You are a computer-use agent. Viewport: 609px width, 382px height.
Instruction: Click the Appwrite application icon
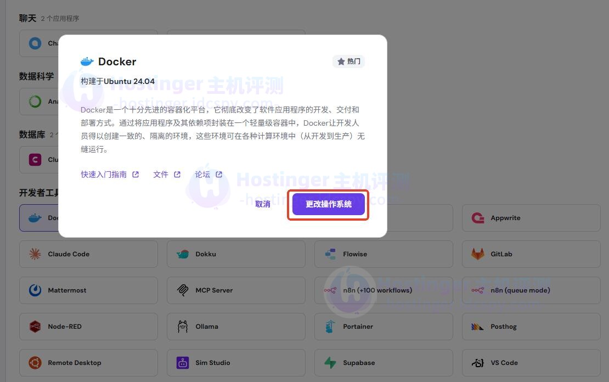point(478,217)
